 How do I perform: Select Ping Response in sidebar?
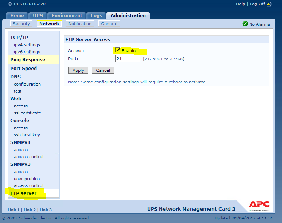(28, 60)
